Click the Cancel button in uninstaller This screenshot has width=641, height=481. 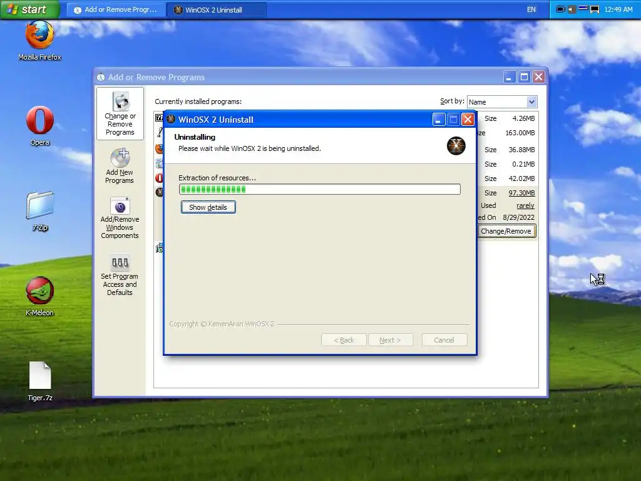point(444,340)
